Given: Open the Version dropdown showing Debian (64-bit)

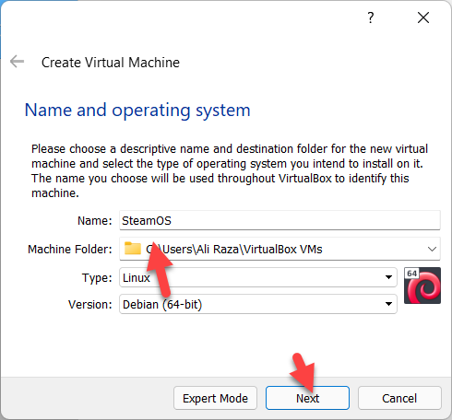Looking at the screenshot, I should [x=258, y=304].
